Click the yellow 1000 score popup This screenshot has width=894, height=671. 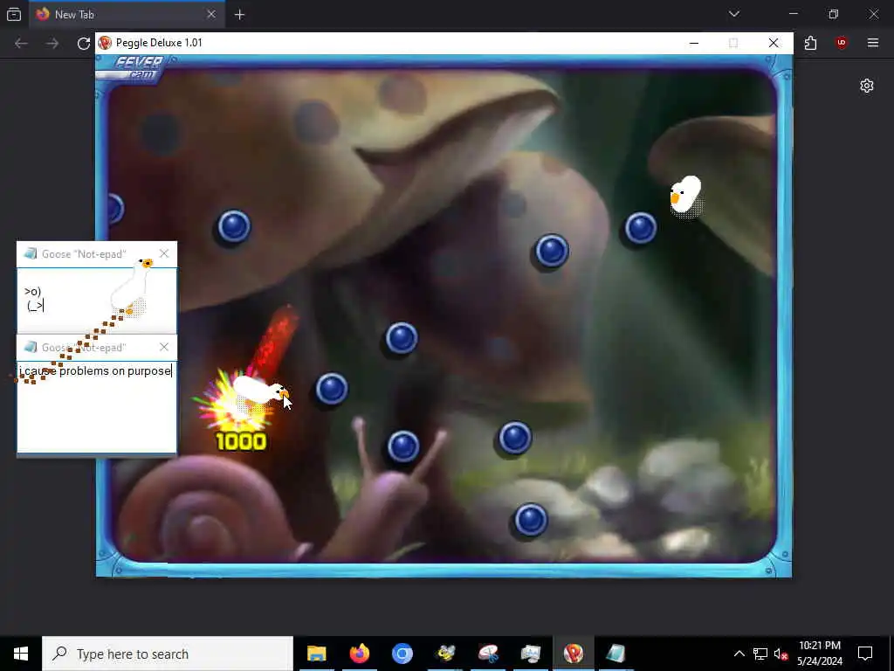point(241,441)
